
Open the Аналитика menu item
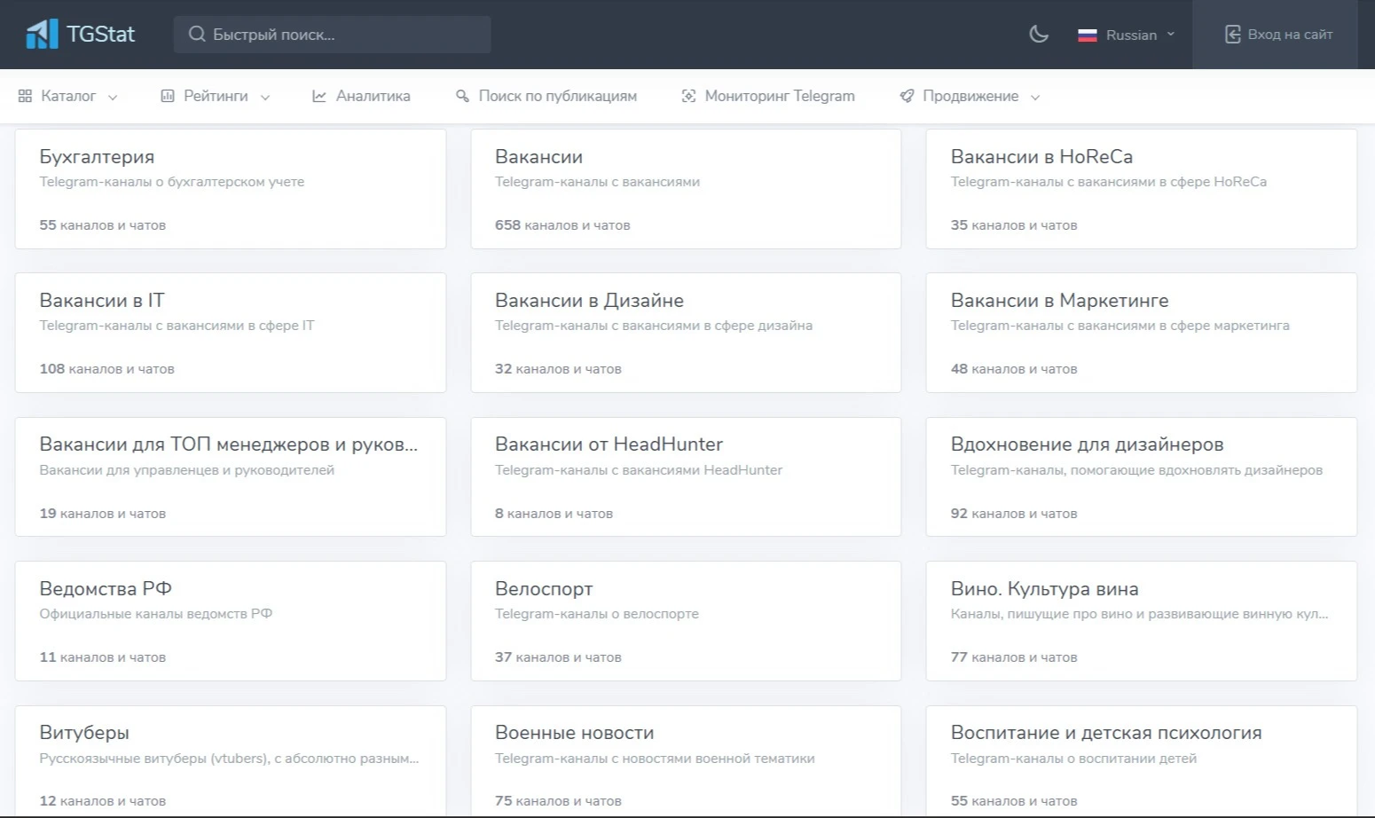[361, 96]
